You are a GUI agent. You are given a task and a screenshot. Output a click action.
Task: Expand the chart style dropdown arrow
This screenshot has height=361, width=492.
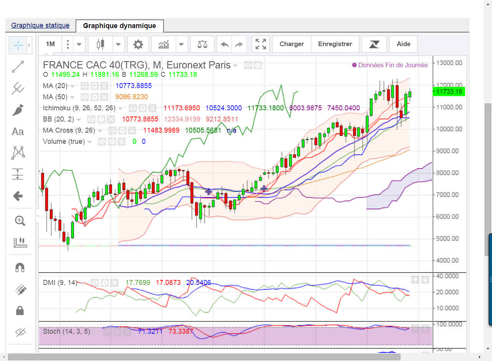pos(118,44)
